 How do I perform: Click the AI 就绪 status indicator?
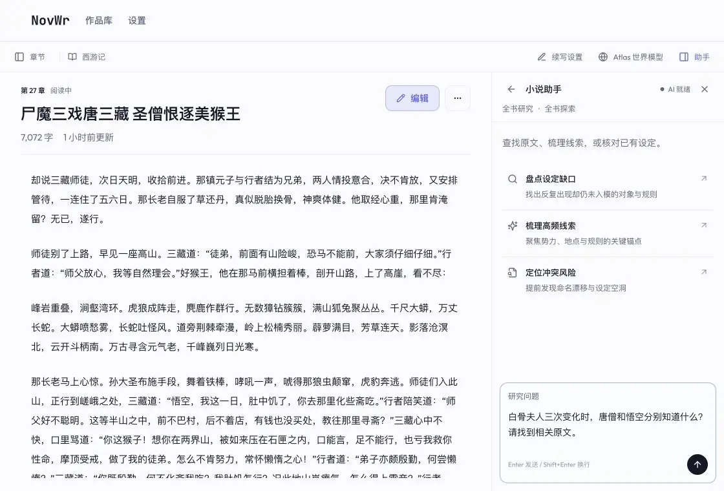click(x=675, y=90)
